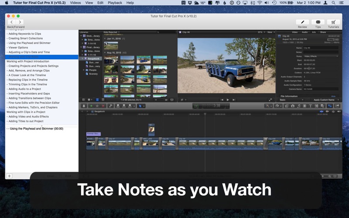Open 'Creating Smart Collections' lesson

click(x=24, y=38)
